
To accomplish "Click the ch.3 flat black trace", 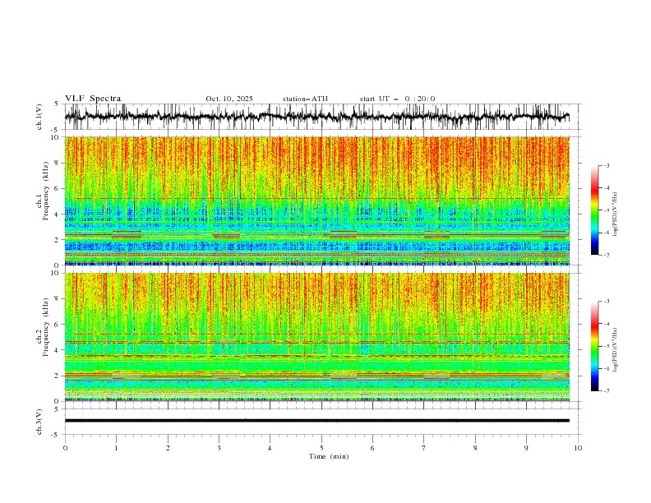I will click(317, 421).
